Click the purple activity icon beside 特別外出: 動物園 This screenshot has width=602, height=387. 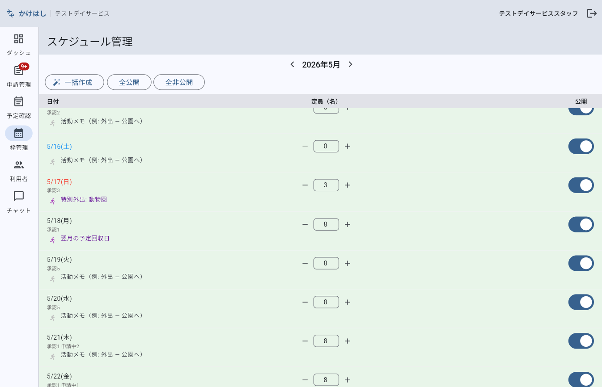coord(53,201)
